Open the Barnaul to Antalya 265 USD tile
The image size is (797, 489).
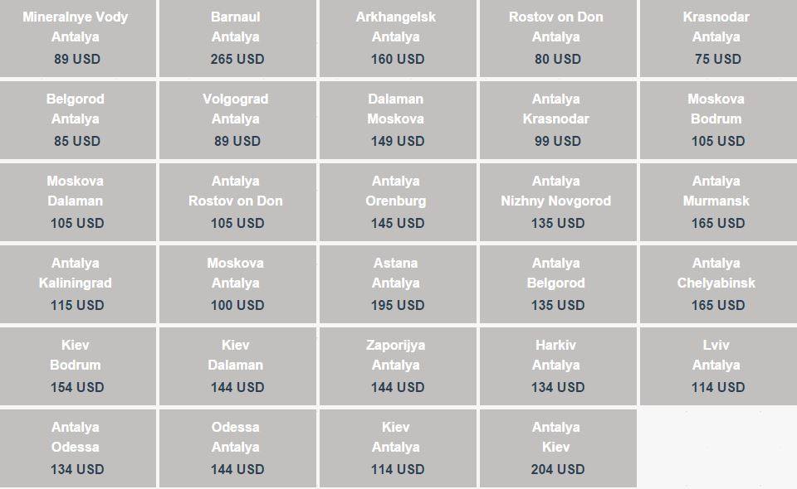237,38
